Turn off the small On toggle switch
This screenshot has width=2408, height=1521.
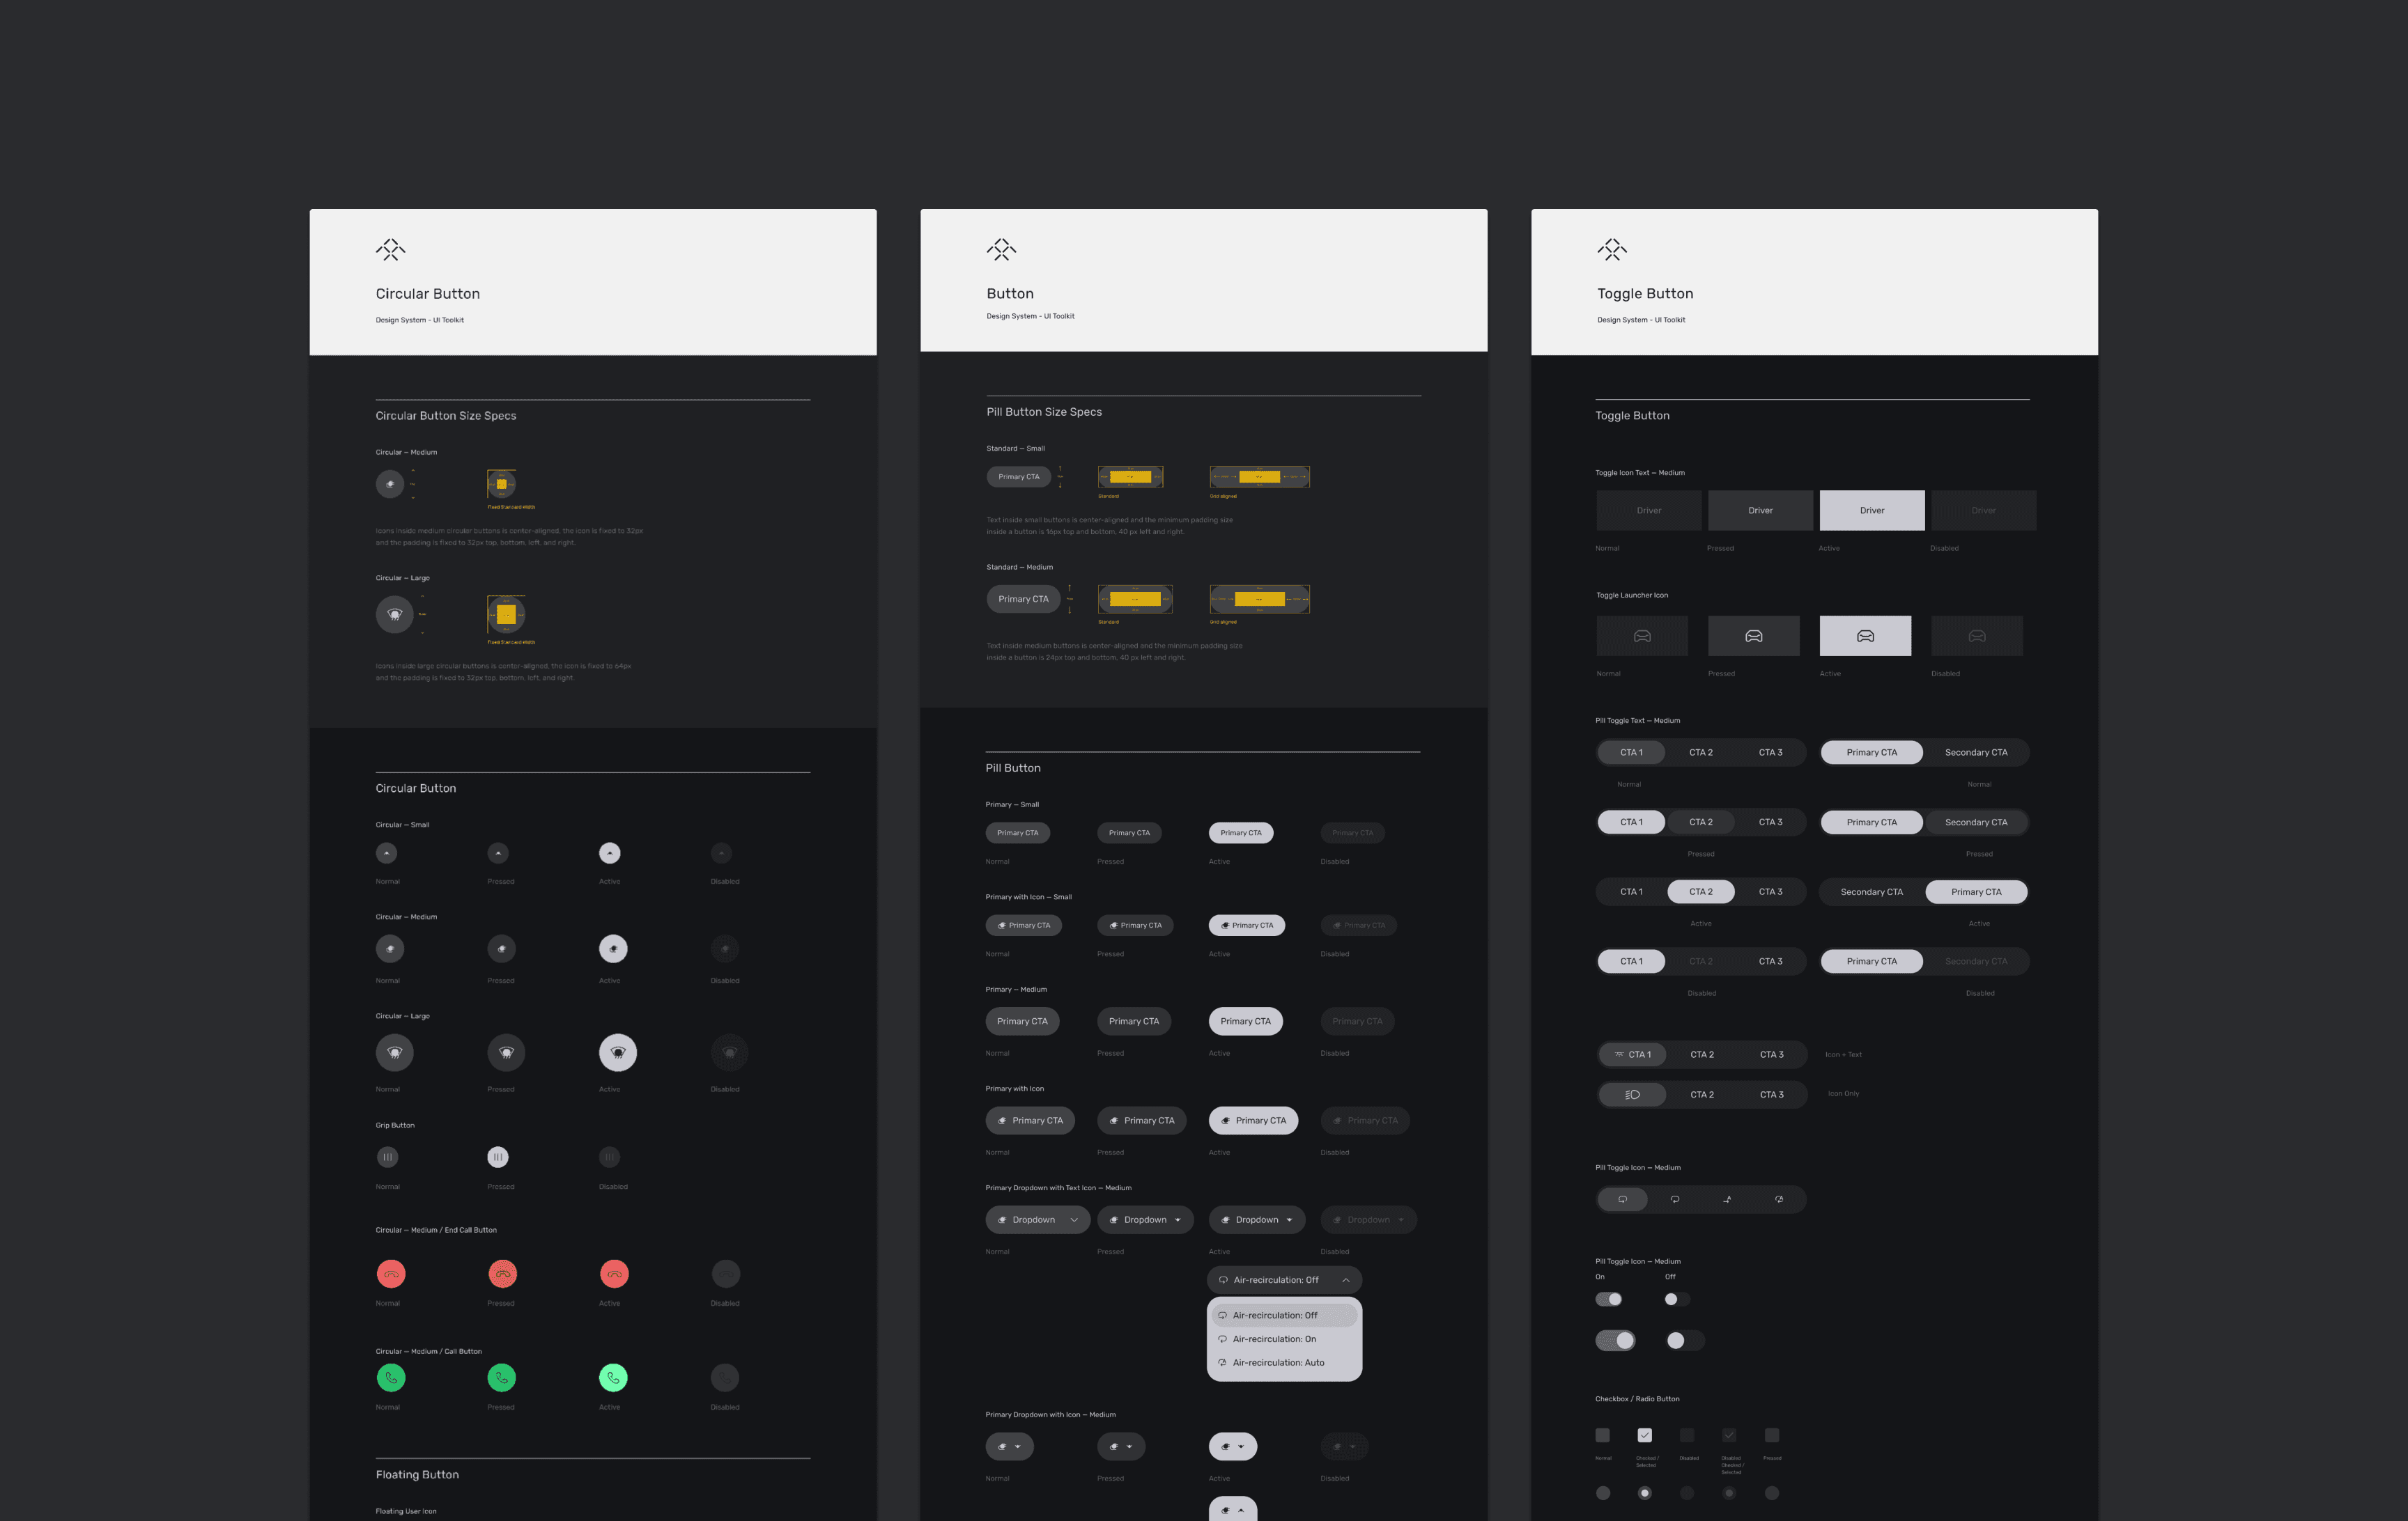coord(1608,1299)
